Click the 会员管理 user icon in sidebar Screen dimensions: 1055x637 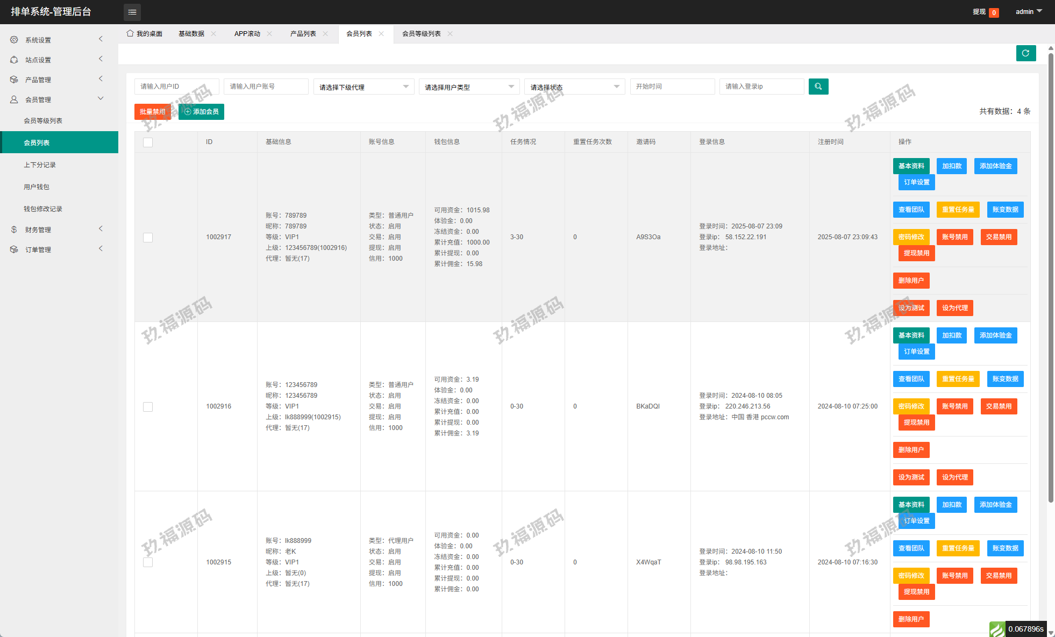[14, 99]
